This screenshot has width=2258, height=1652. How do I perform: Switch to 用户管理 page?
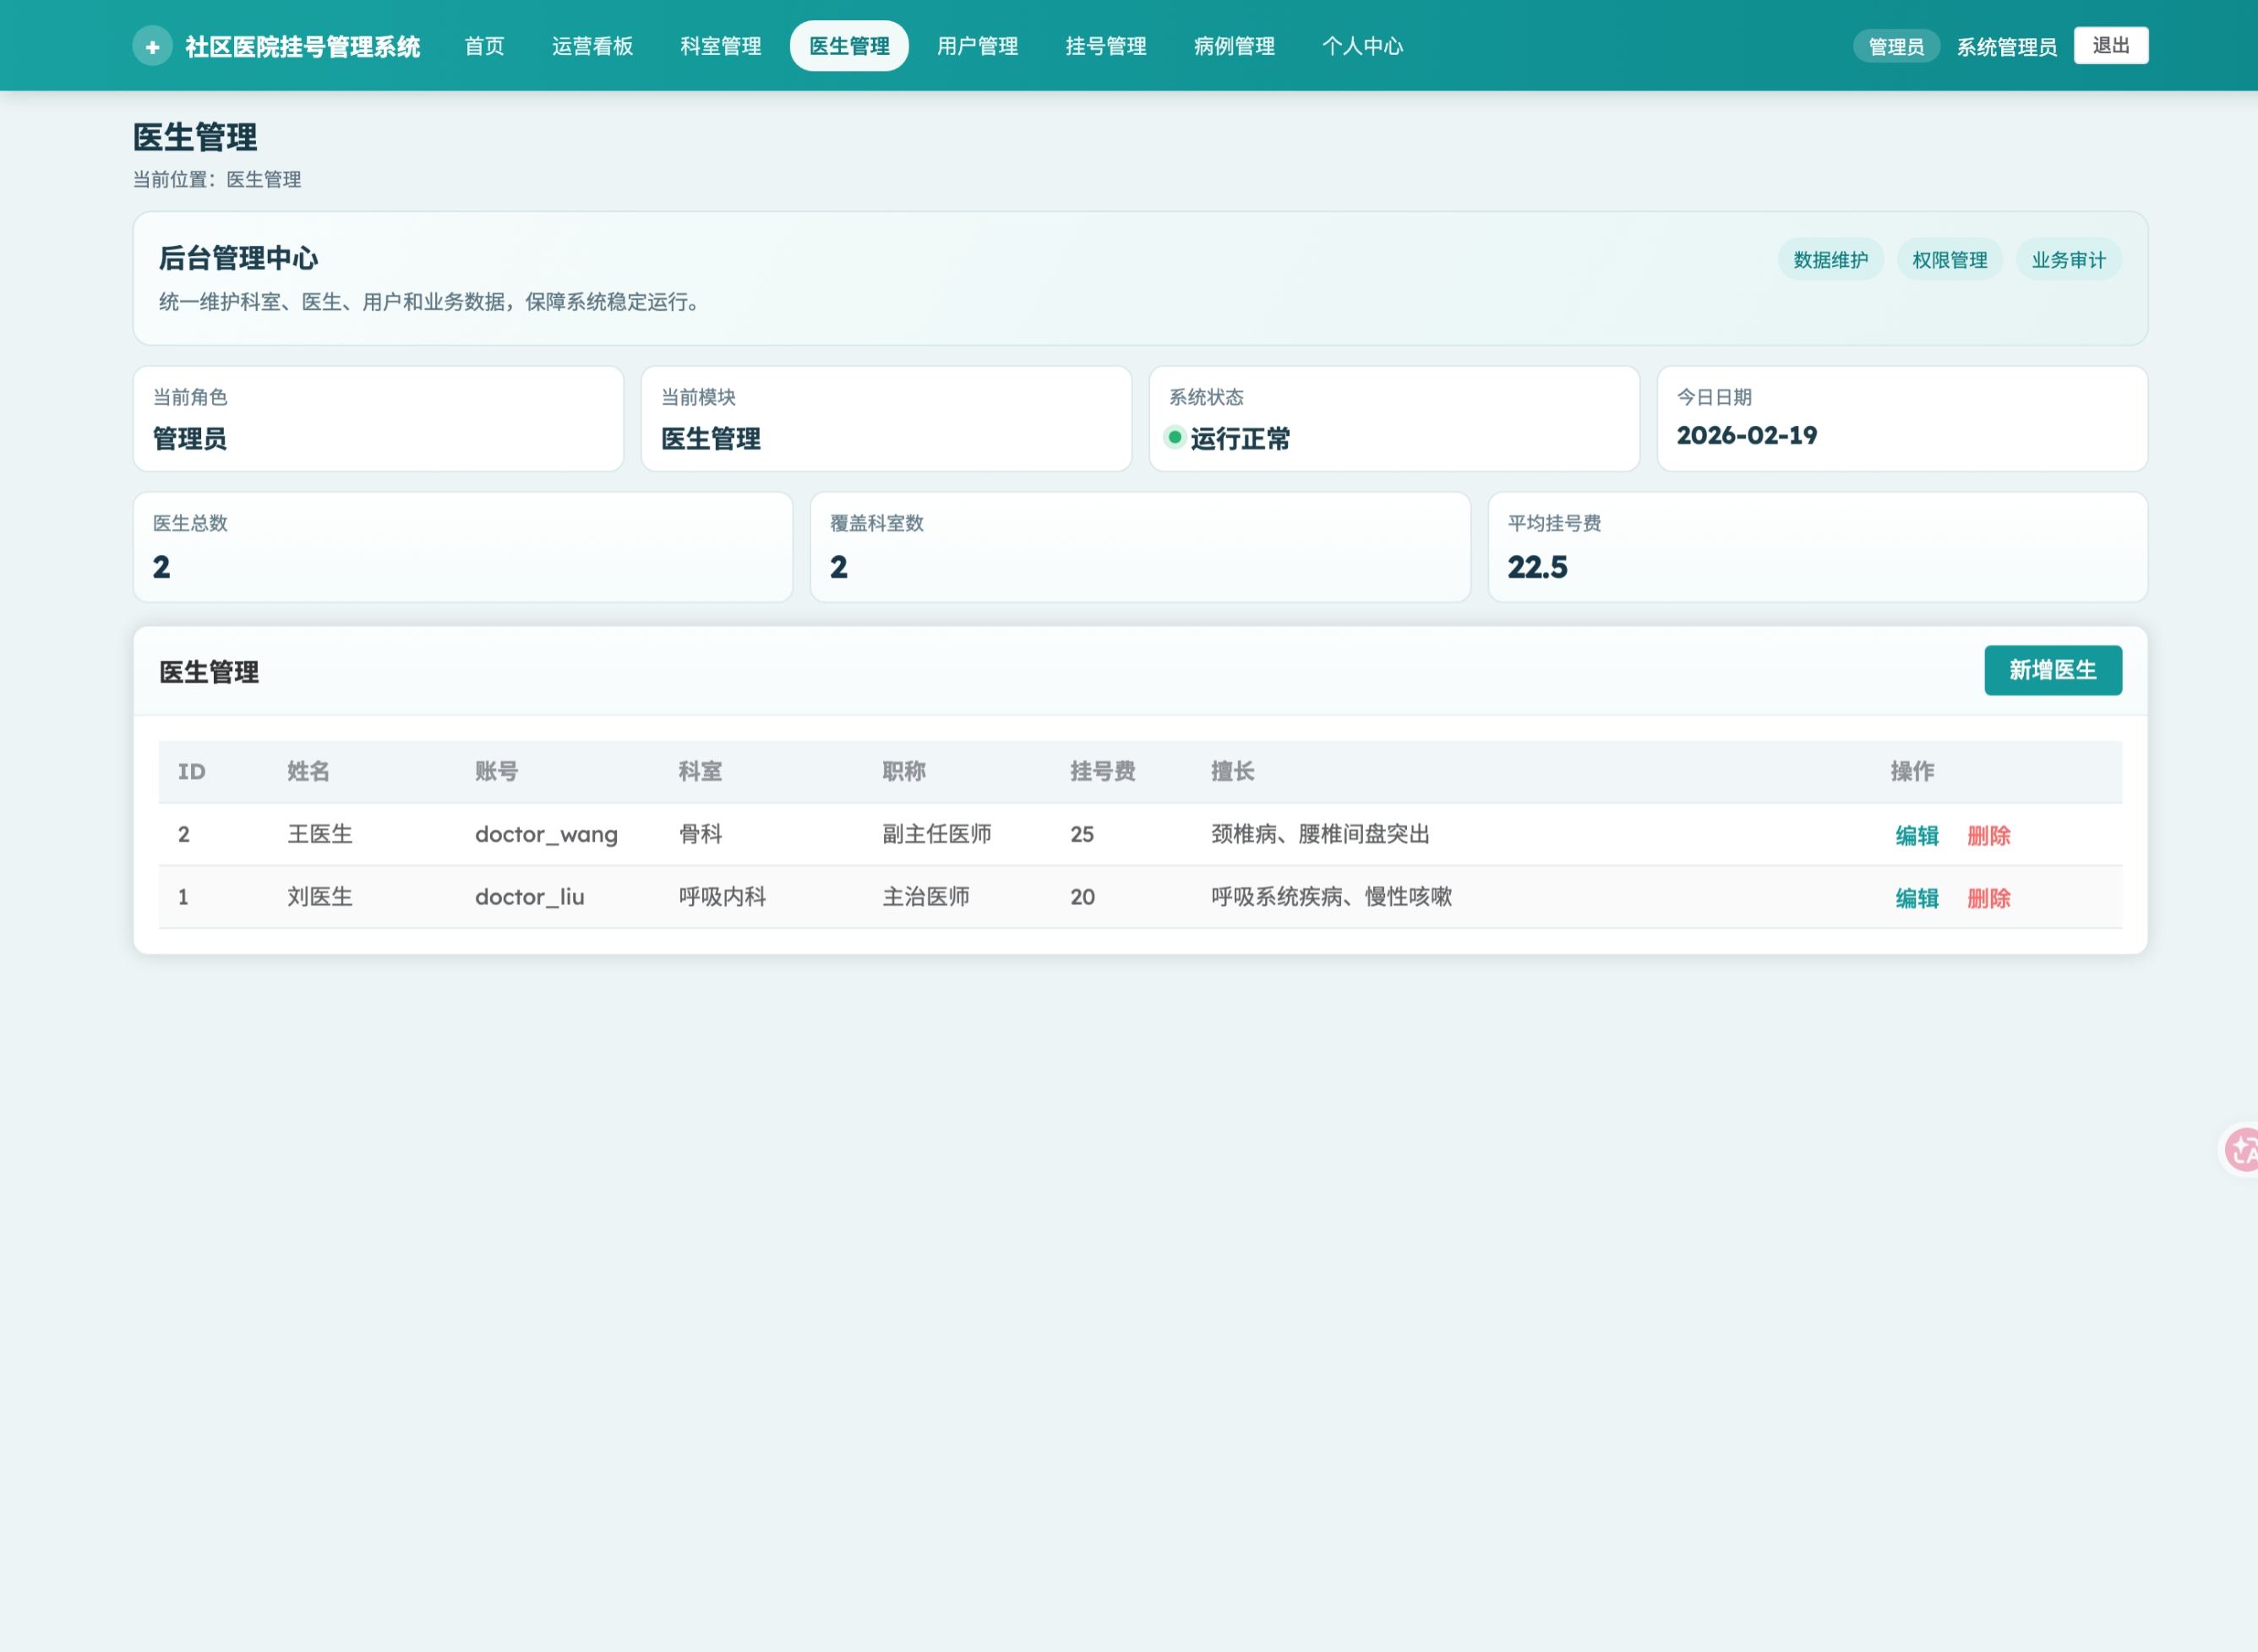(x=977, y=46)
